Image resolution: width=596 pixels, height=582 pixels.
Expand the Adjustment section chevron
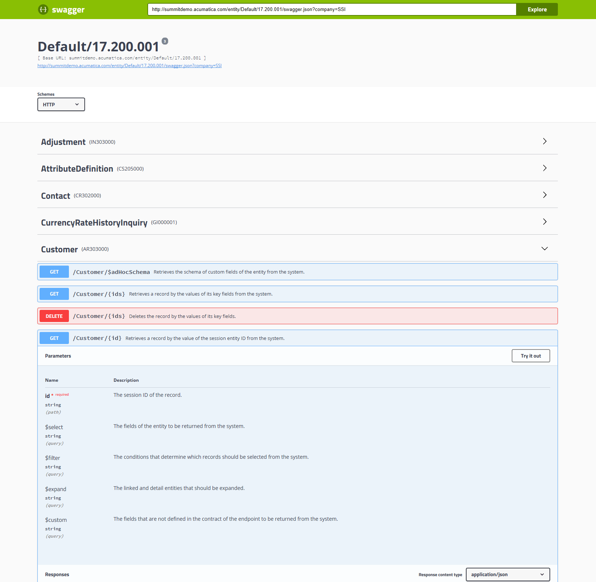click(545, 141)
